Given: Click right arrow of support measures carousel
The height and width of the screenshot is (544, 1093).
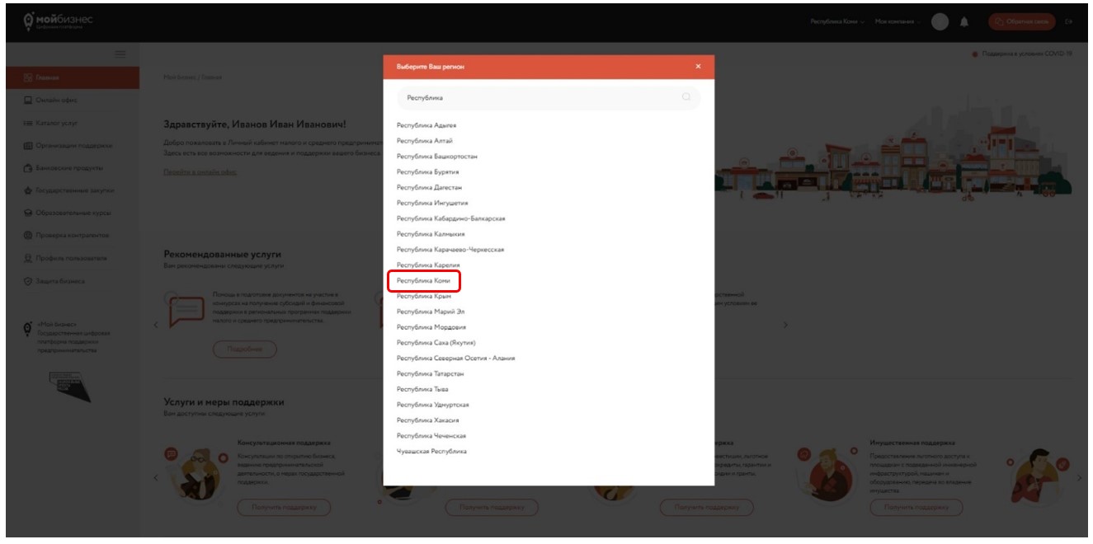Looking at the screenshot, I should pyautogui.click(x=1081, y=476).
